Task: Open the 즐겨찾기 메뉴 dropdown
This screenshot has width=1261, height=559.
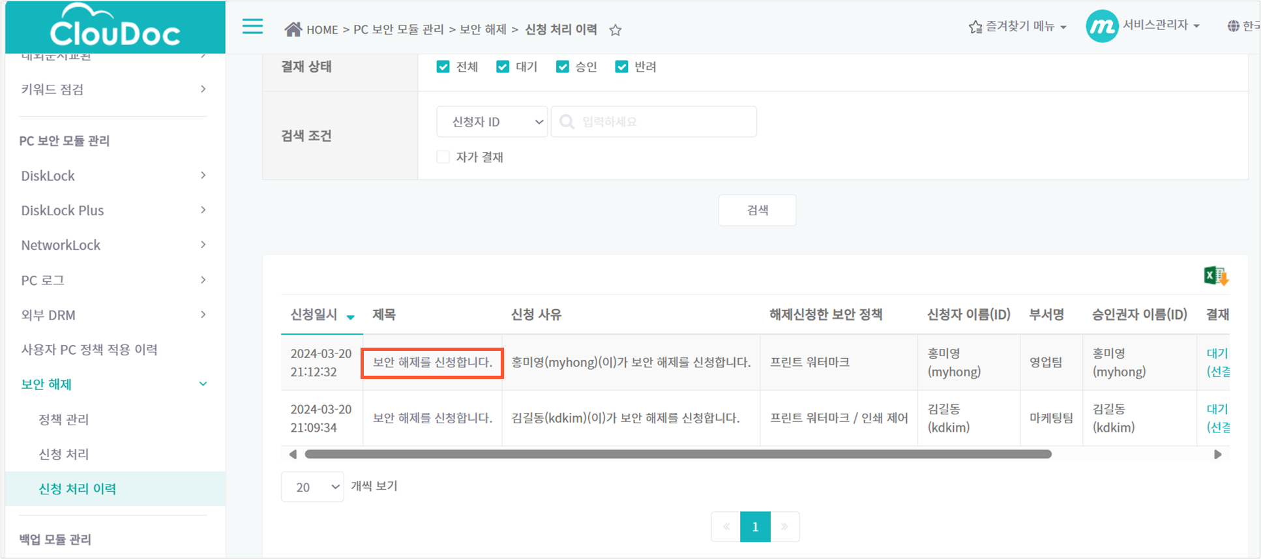Action: [1018, 27]
